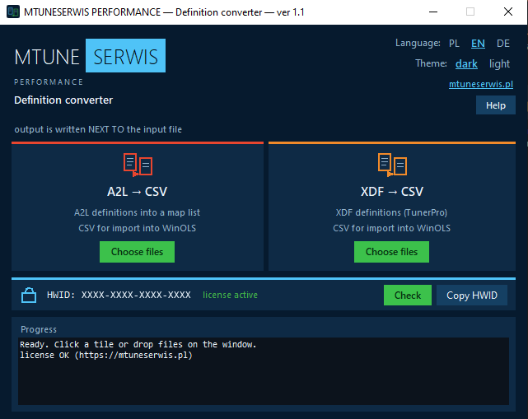Copy HWID to clipboard
The image size is (528, 419).
(x=472, y=296)
